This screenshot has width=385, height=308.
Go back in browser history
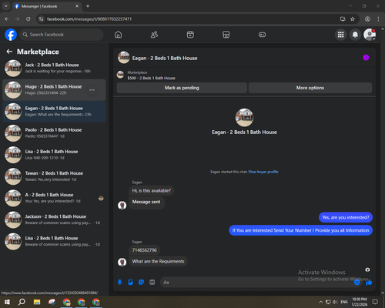tap(7, 19)
